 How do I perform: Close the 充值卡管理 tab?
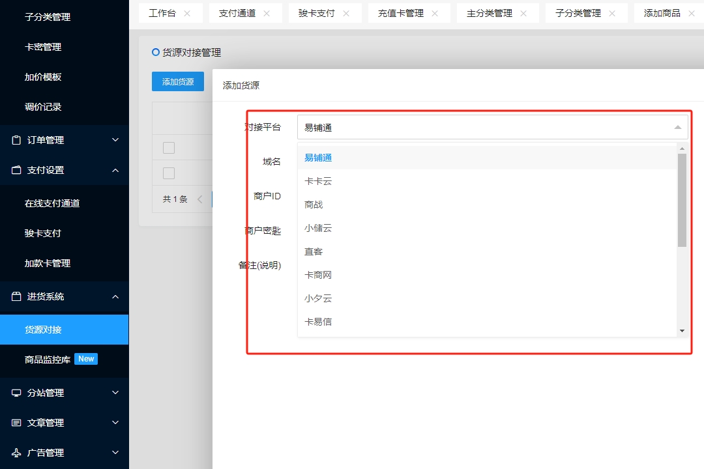tap(435, 14)
